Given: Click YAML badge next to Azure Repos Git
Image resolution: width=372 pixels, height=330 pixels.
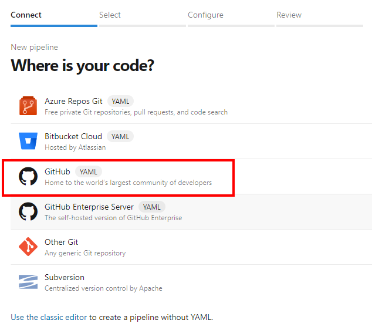Looking at the screenshot, I should (120, 102).
